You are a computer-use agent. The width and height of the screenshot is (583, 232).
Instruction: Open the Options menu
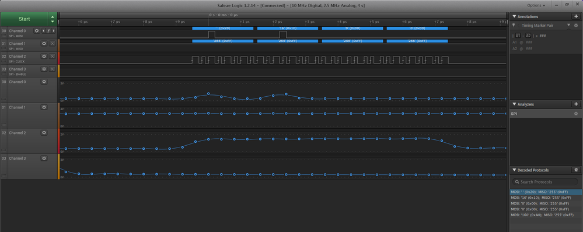pos(536,5)
